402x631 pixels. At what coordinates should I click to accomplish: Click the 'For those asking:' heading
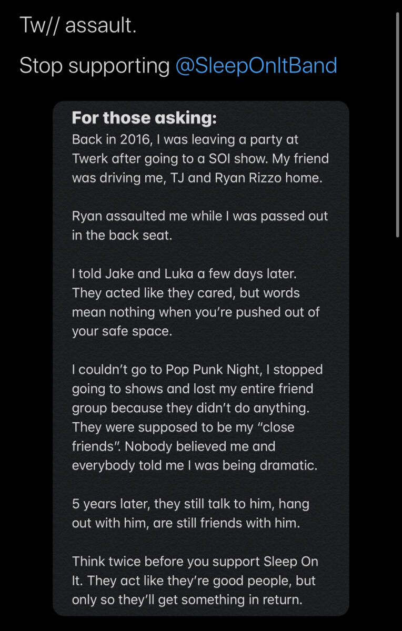click(x=144, y=118)
